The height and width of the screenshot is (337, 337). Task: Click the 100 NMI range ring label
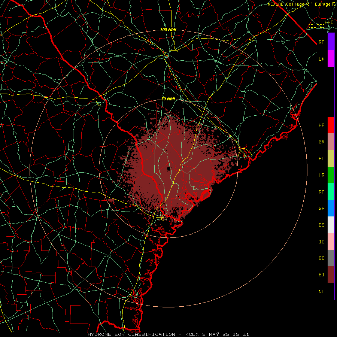click(x=168, y=30)
